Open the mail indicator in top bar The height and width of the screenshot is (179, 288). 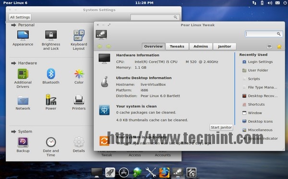pyautogui.click(x=278, y=3)
